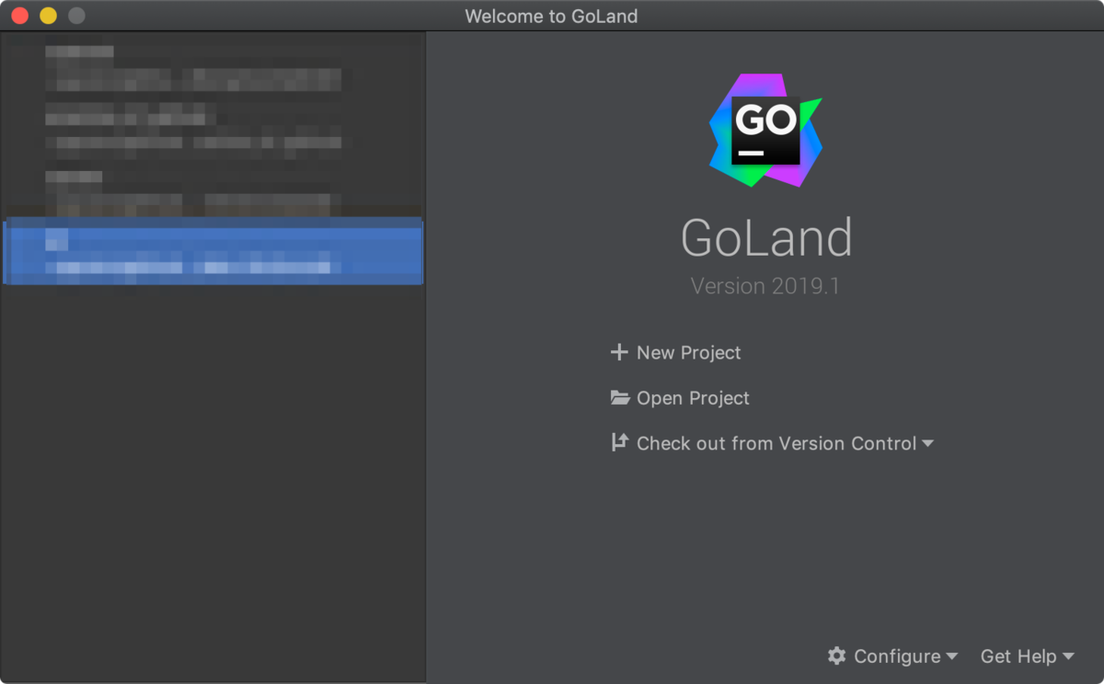Click the version control checkout icon
Viewport: 1104px width, 684px height.
619,442
